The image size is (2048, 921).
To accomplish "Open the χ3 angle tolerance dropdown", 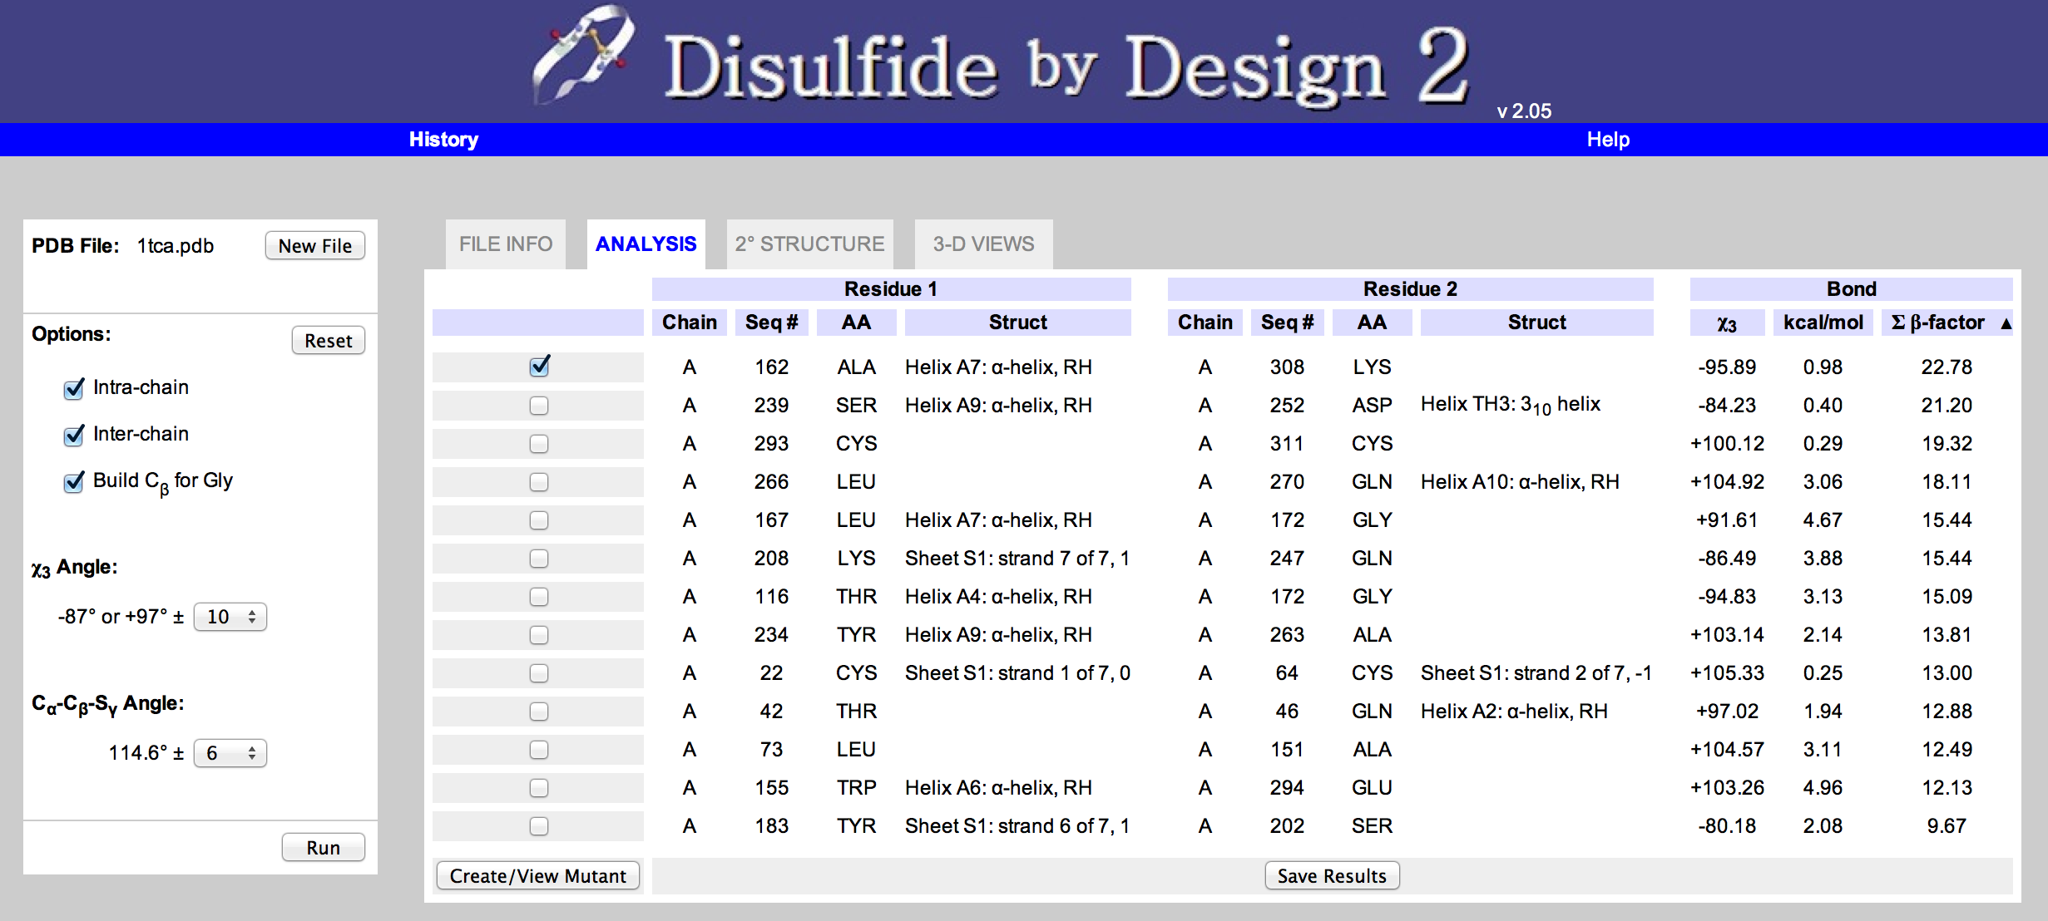I will coord(230,617).
